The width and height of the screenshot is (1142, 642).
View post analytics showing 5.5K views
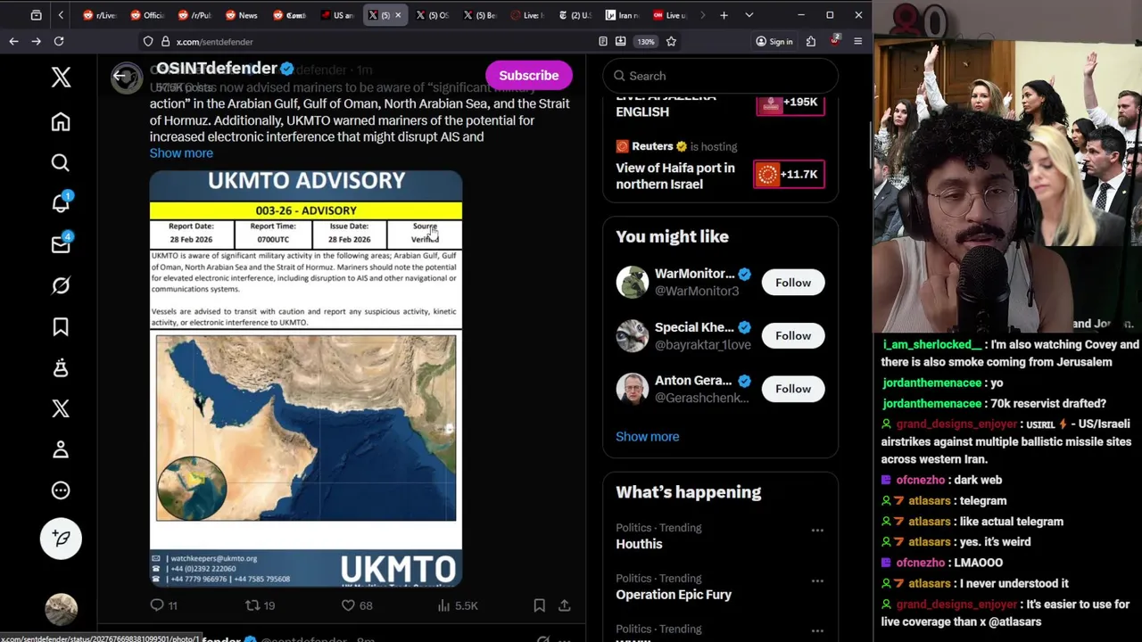(458, 605)
